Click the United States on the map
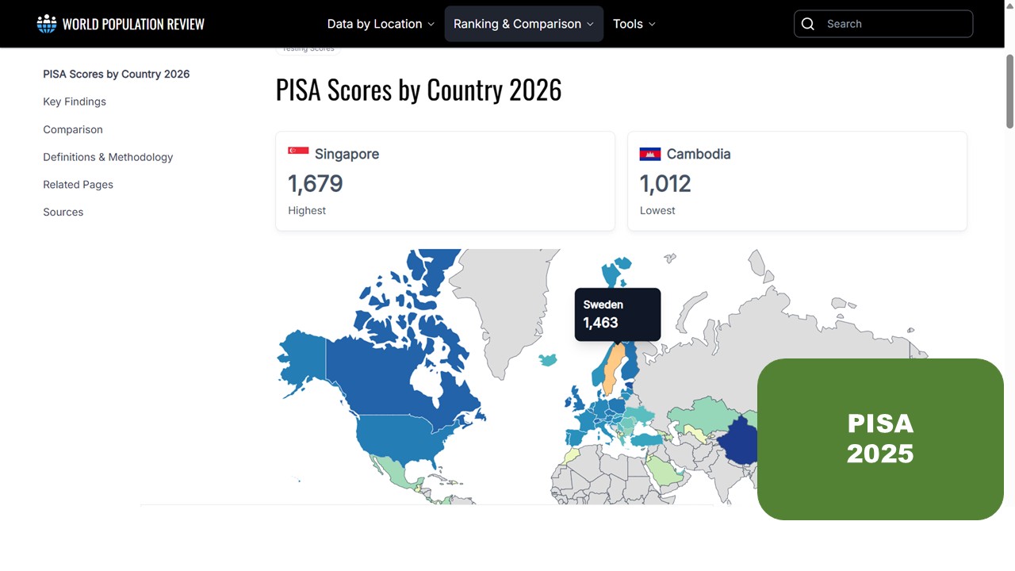1015x571 pixels. pos(396,440)
